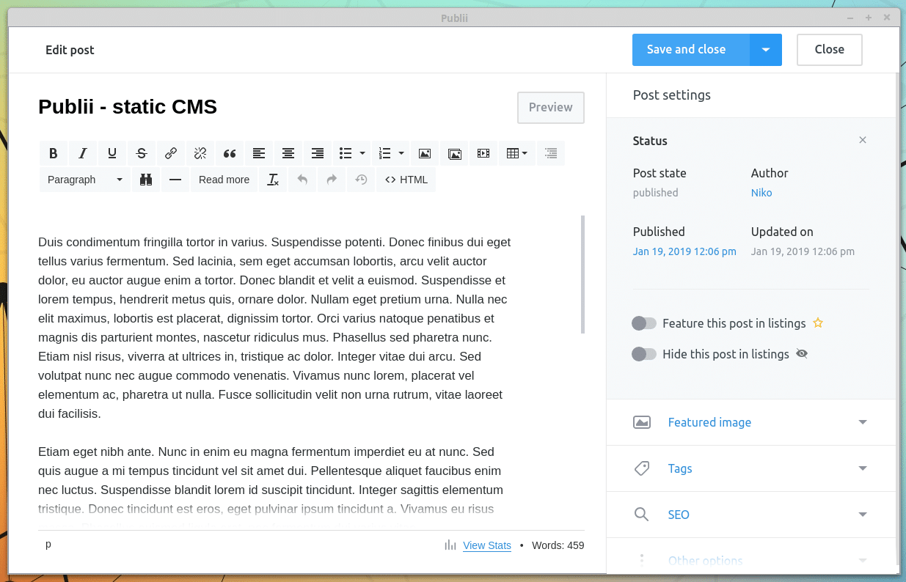Screen dimensions: 906x582
Task: Open numbered list style arrow
Action: point(401,153)
